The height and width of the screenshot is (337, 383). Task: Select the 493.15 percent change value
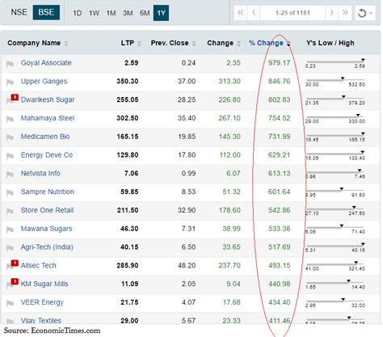[x=279, y=265]
